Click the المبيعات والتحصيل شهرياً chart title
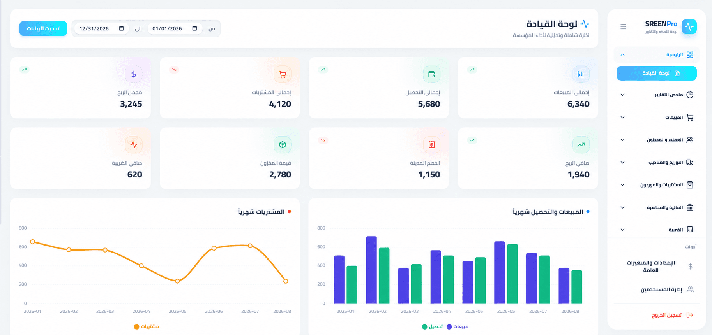The width and height of the screenshot is (712, 335). click(x=548, y=212)
